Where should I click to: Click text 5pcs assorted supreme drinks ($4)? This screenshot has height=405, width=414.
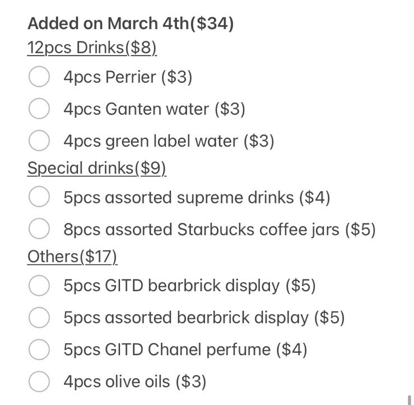pos(197,198)
